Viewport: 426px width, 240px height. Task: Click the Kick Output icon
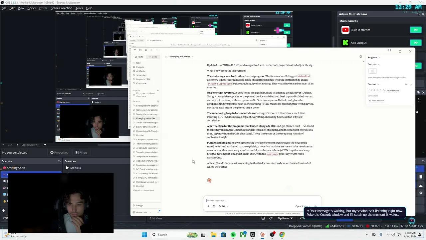pyautogui.click(x=345, y=43)
